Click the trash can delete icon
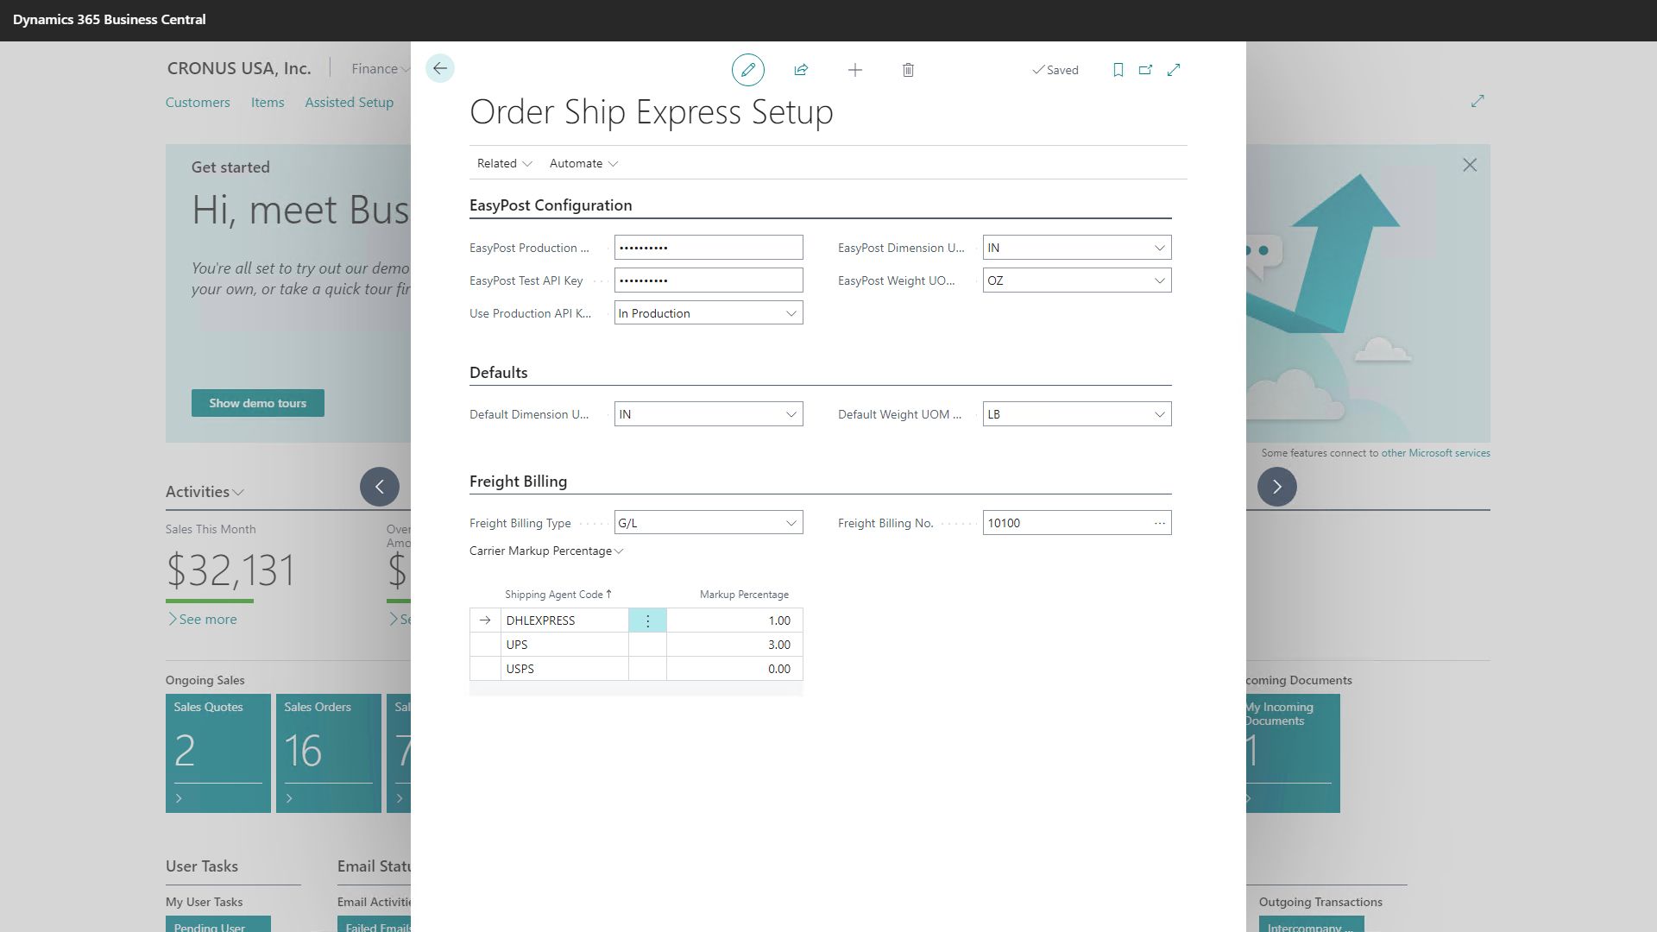This screenshot has width=1657, height=932. (908, 70)
